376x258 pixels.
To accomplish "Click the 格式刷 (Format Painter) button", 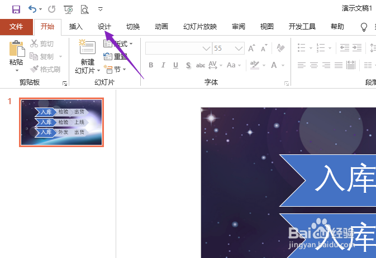I will [x=45, y=69].
